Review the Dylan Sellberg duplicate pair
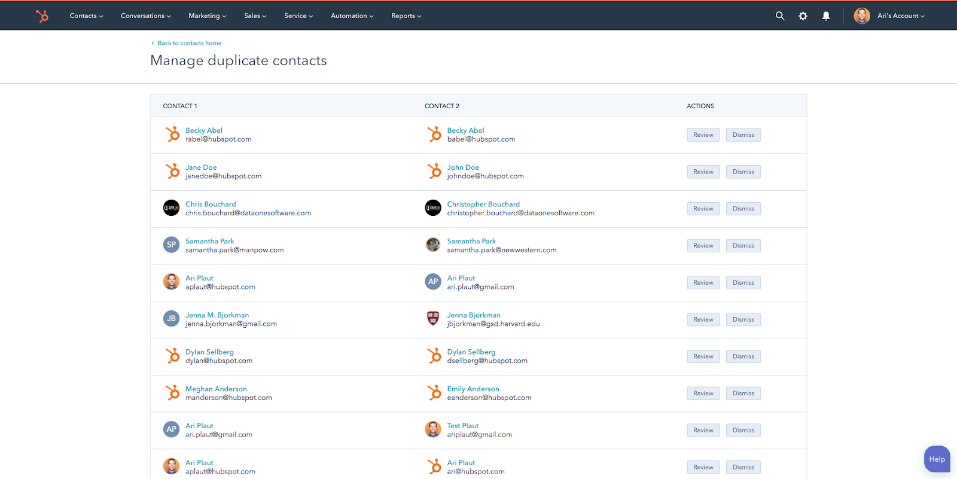957x479 pixels. 703,356
